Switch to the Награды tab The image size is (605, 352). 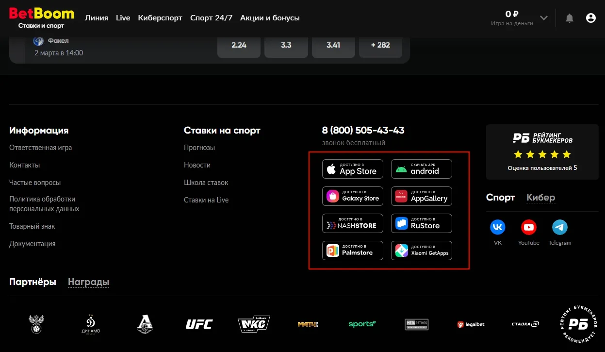click(88, 282)
